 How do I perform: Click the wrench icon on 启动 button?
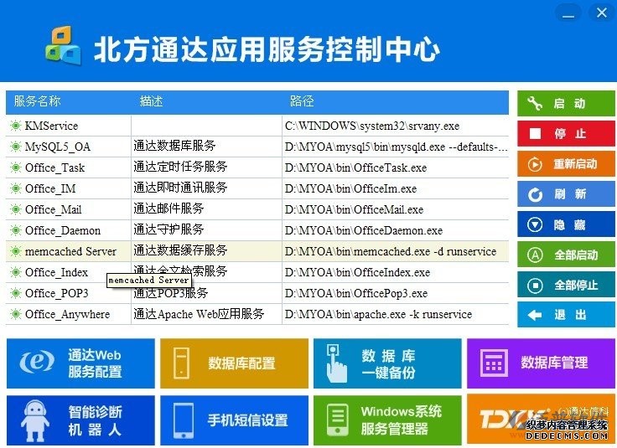(x=534, y=103)
